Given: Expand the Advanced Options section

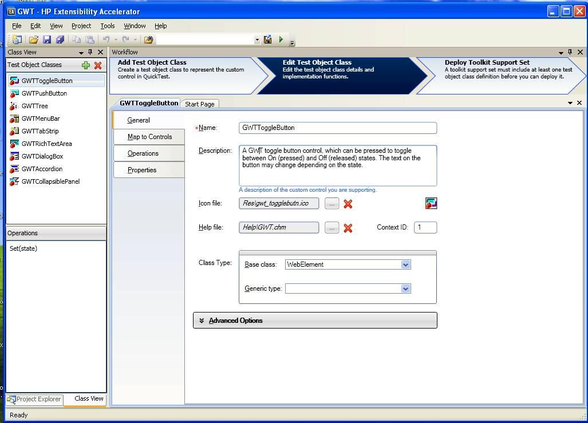Looking at the screenshot, I should tap(315, 321).
